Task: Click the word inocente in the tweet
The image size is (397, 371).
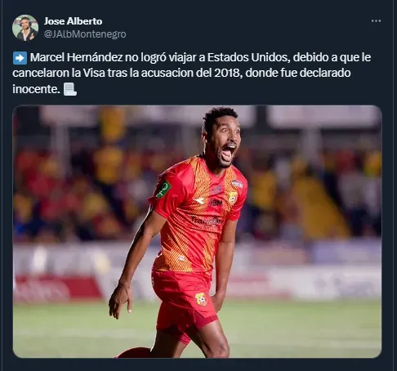Action: [x=36, y=89]
